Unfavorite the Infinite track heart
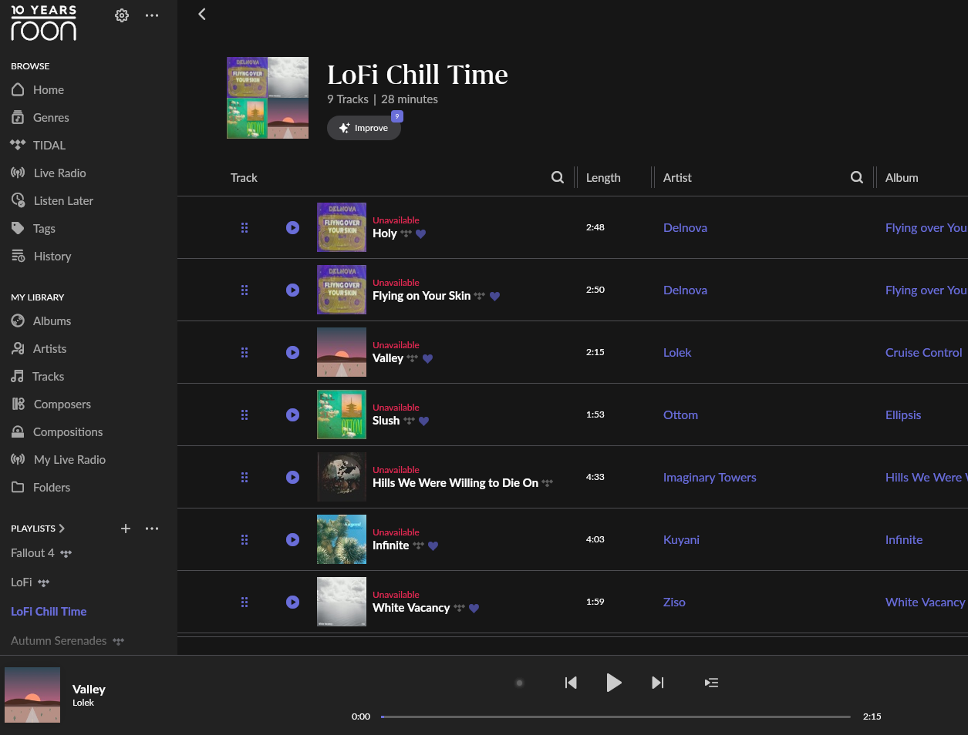Viewport: 968px width, 735px height. 433,545
